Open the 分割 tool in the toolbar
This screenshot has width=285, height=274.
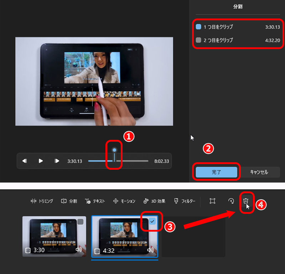click(x=69, y=201)
